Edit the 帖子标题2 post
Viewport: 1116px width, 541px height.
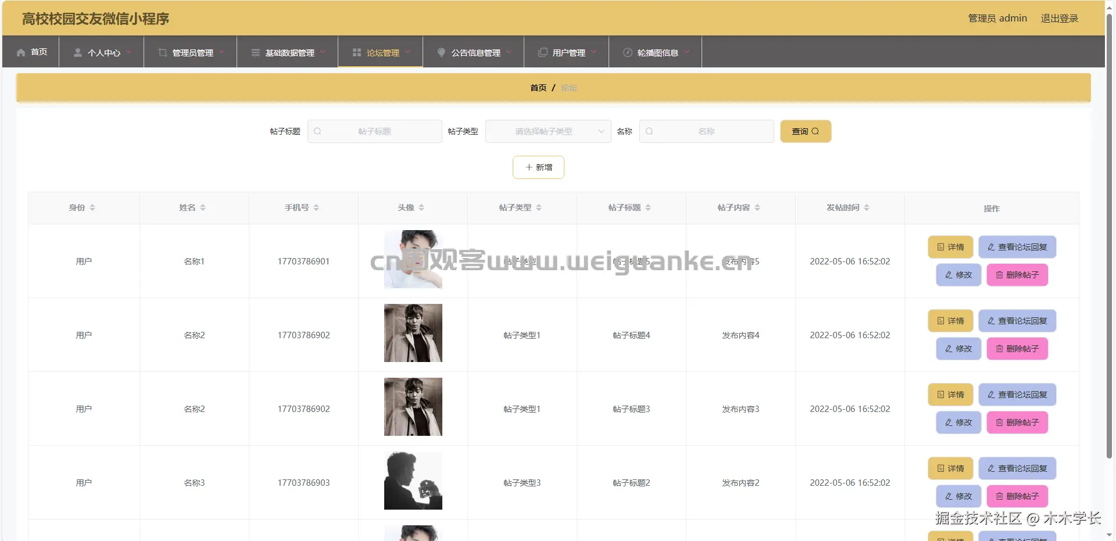click(958, 496)
